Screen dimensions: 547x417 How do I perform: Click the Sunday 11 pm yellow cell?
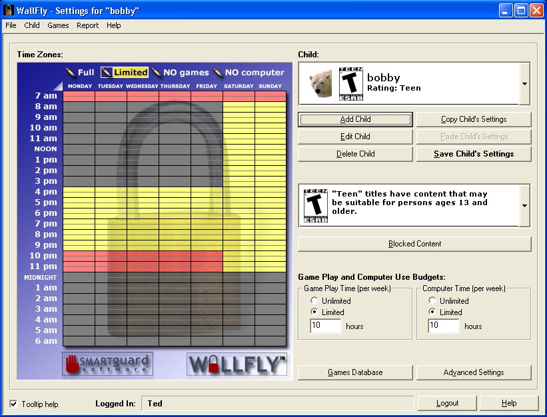(271, 267)
